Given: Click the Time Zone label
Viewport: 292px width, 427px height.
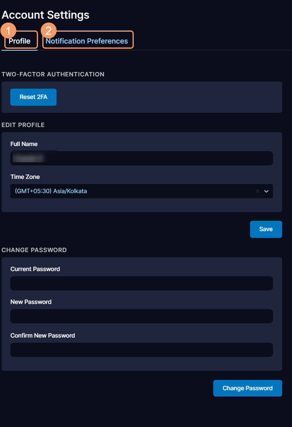Looking at the screenshot, I should pyautogui.click(x=25, y=177).
